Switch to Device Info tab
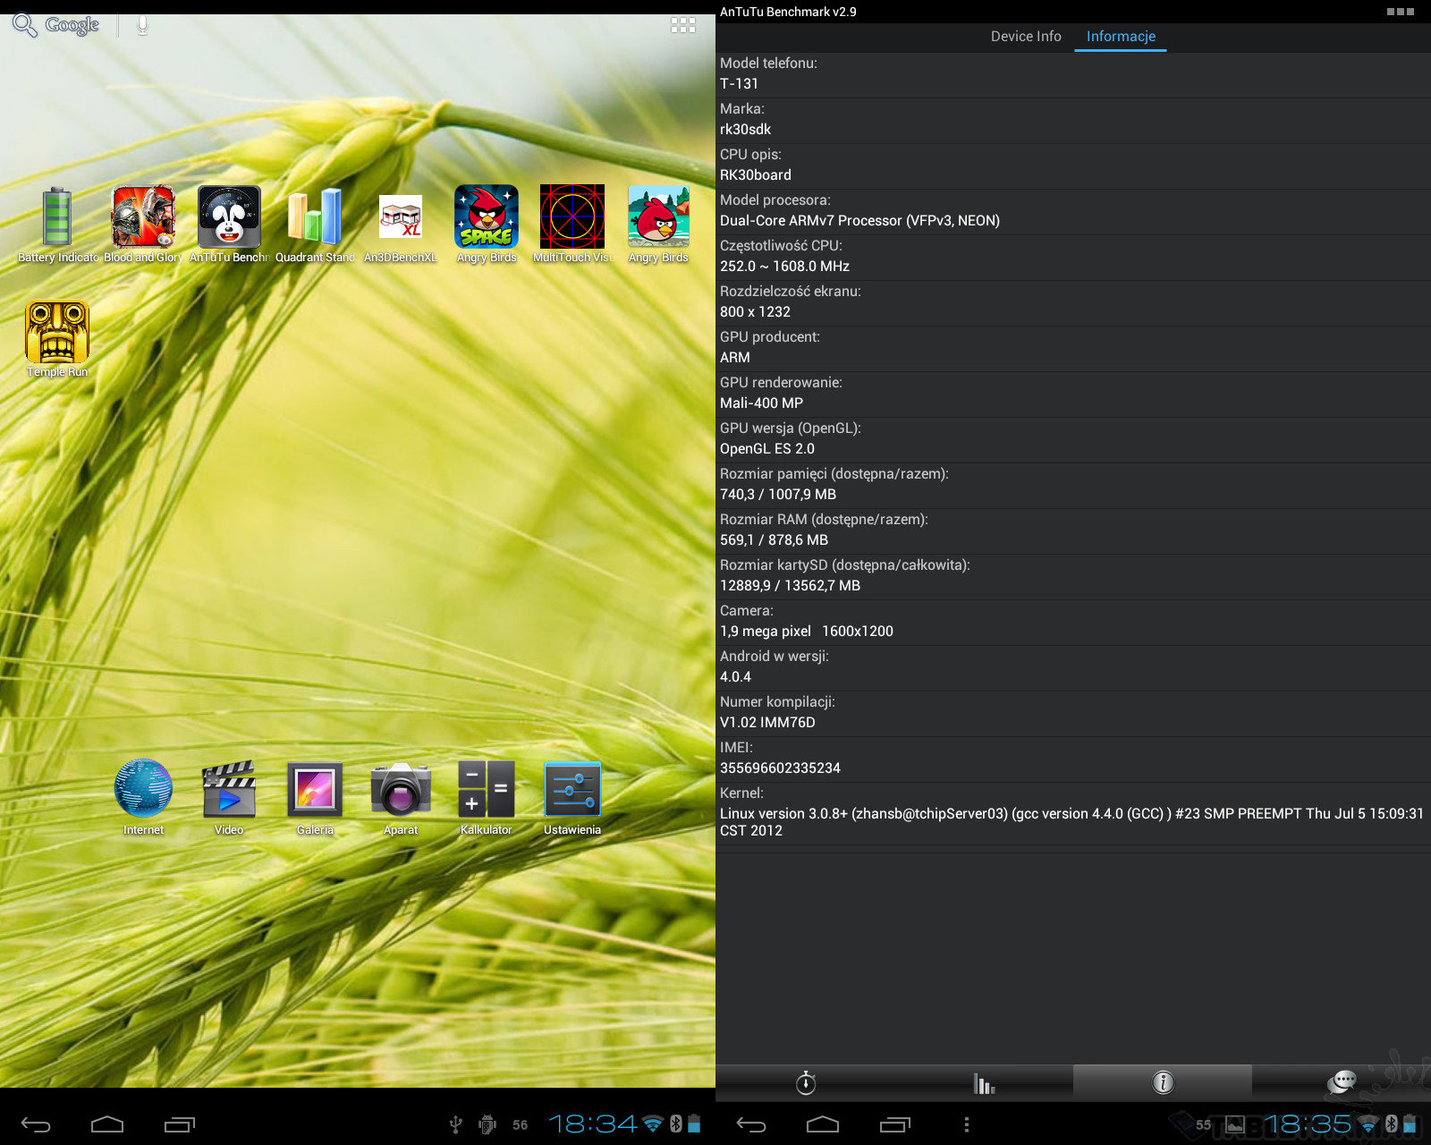This screenshot has height=1145, width=1431. (x=1025, y=37)
